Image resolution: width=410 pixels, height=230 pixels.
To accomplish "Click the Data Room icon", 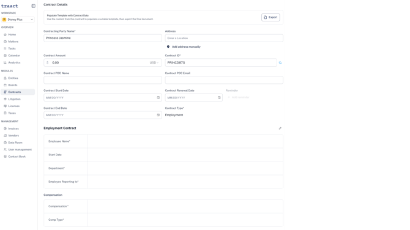I will 5,143.
